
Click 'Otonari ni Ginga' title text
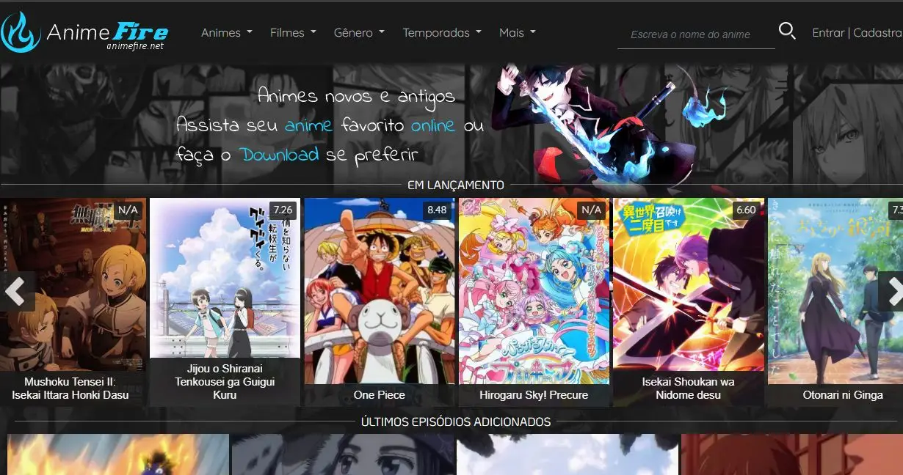(843, 395)
